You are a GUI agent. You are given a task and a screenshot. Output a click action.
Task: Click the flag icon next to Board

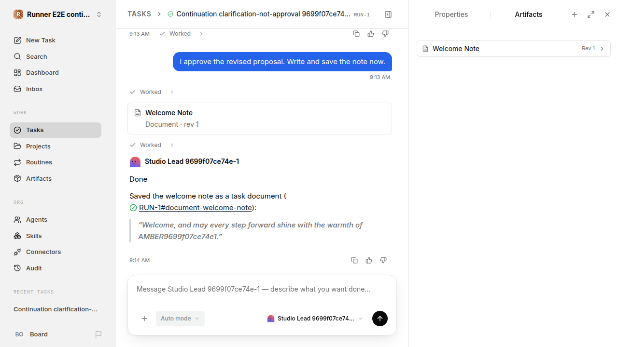tap(98, 334)
